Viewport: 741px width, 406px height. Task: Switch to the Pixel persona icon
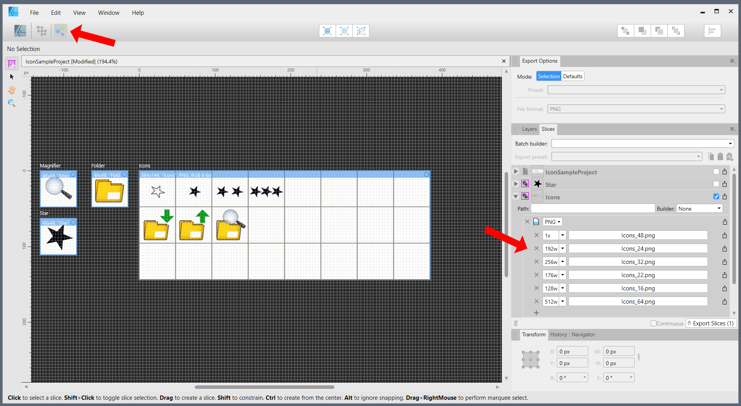coord(42,31)
